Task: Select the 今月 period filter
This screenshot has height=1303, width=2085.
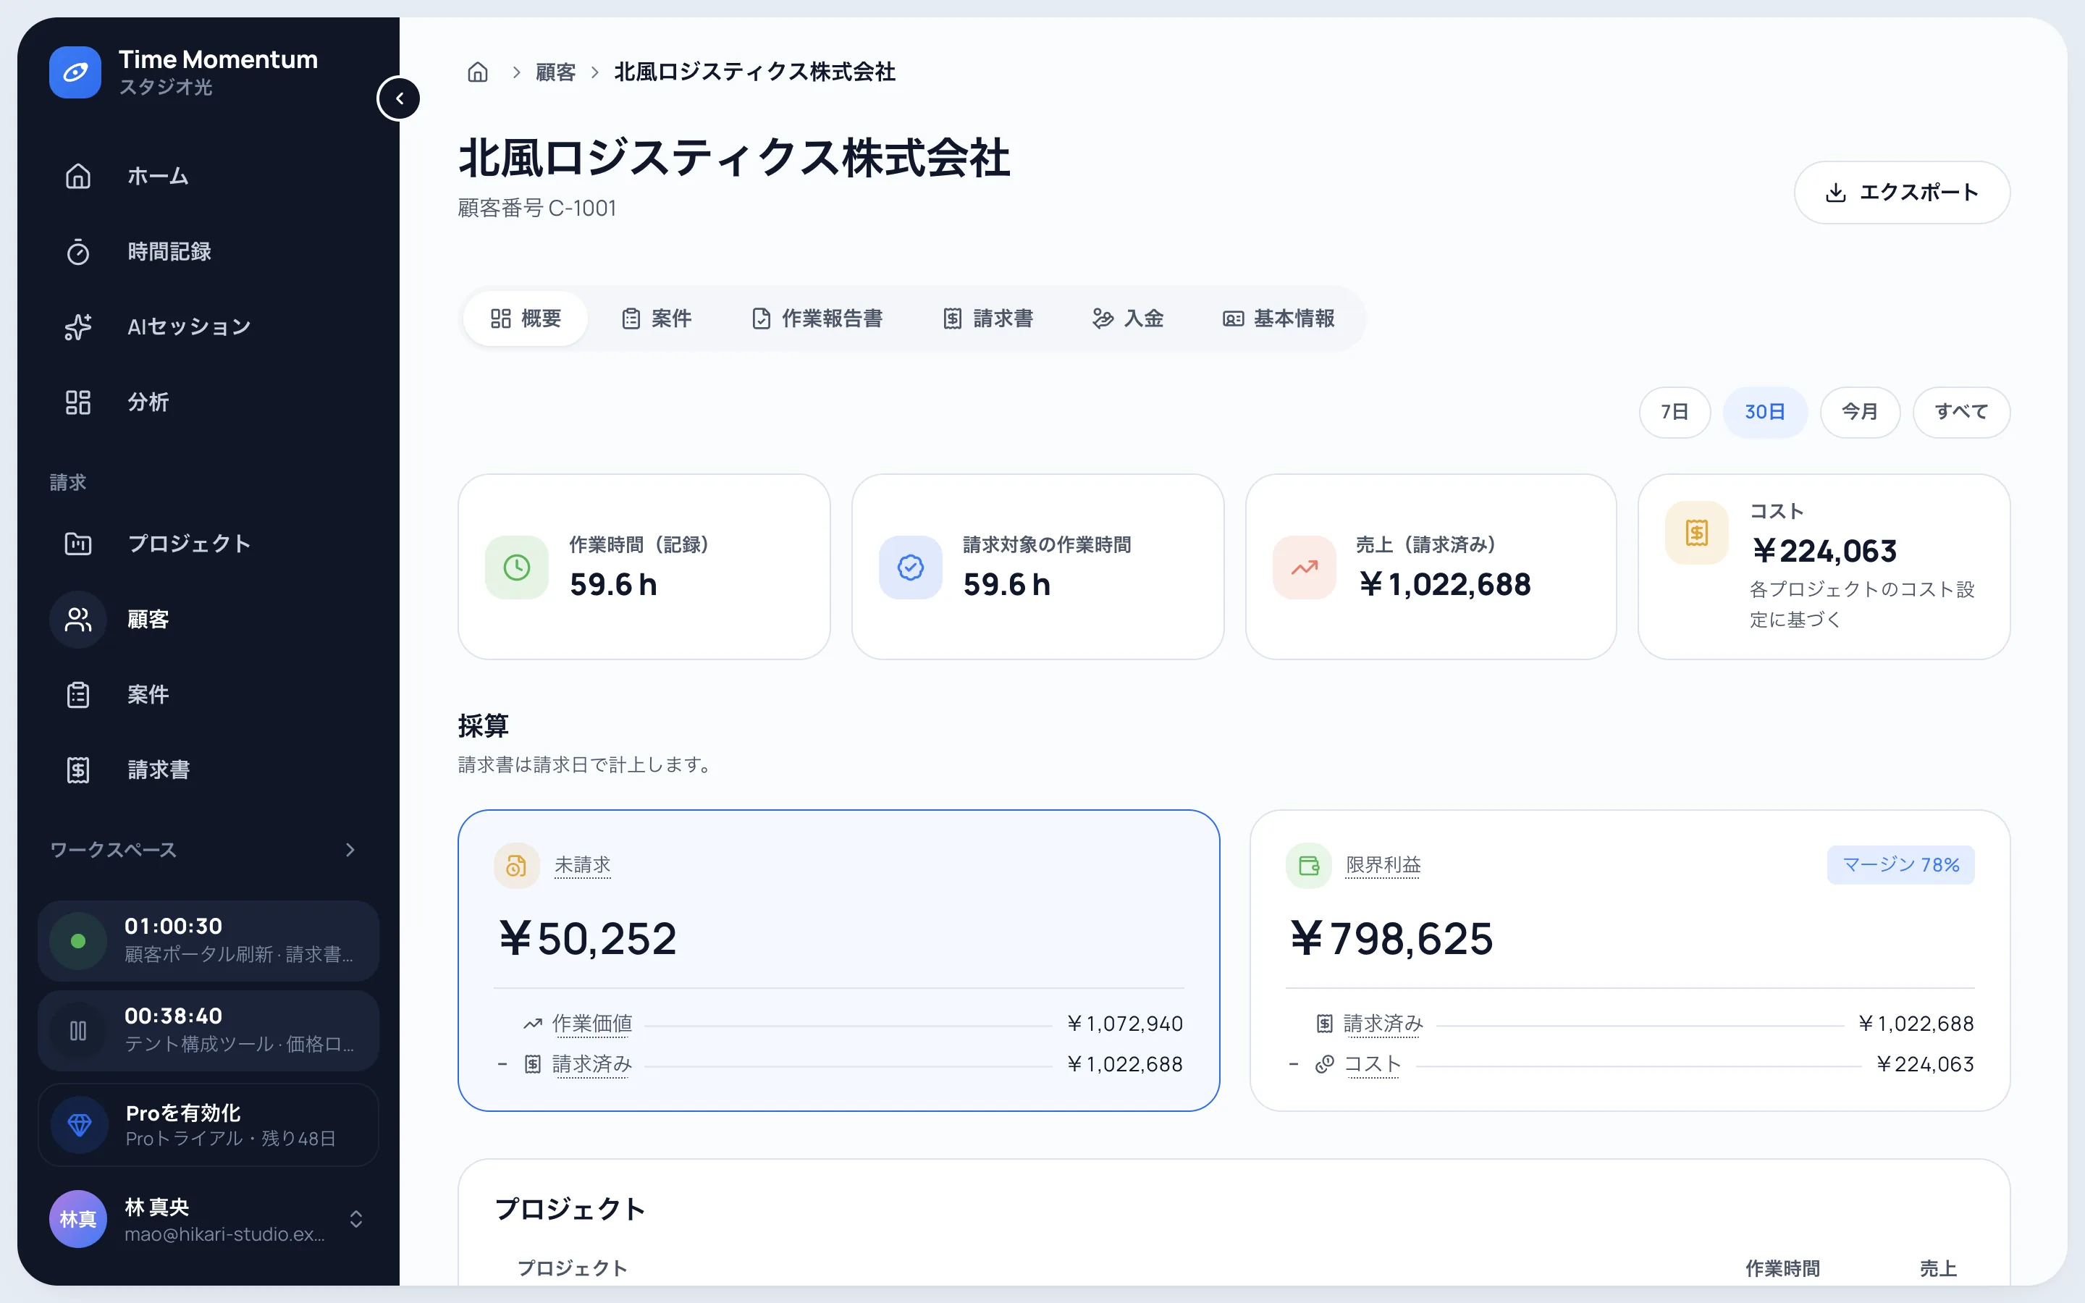Action: tap(1859, 412)
